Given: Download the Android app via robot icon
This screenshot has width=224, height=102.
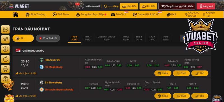Looking at the screenshot, I should [x=5, y=69].
